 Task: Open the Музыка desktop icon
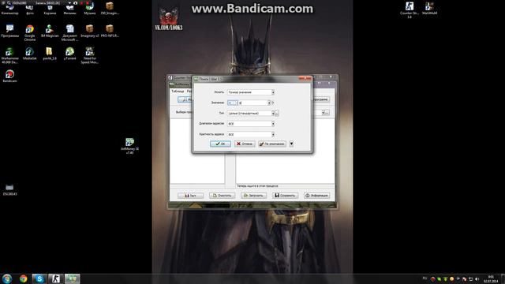pos(89,9)
